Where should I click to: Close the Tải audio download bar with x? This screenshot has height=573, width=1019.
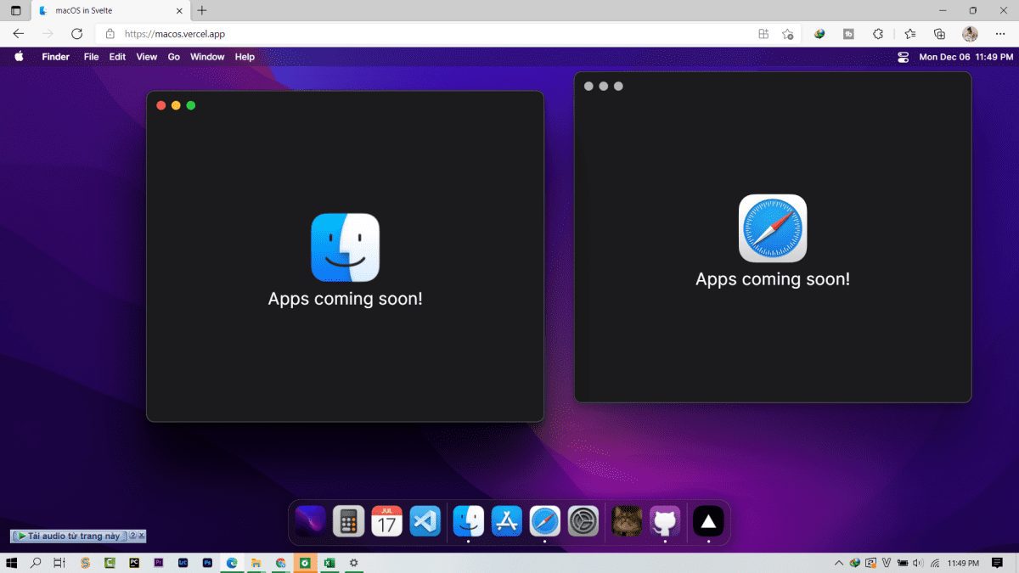[x=142, y=536]
